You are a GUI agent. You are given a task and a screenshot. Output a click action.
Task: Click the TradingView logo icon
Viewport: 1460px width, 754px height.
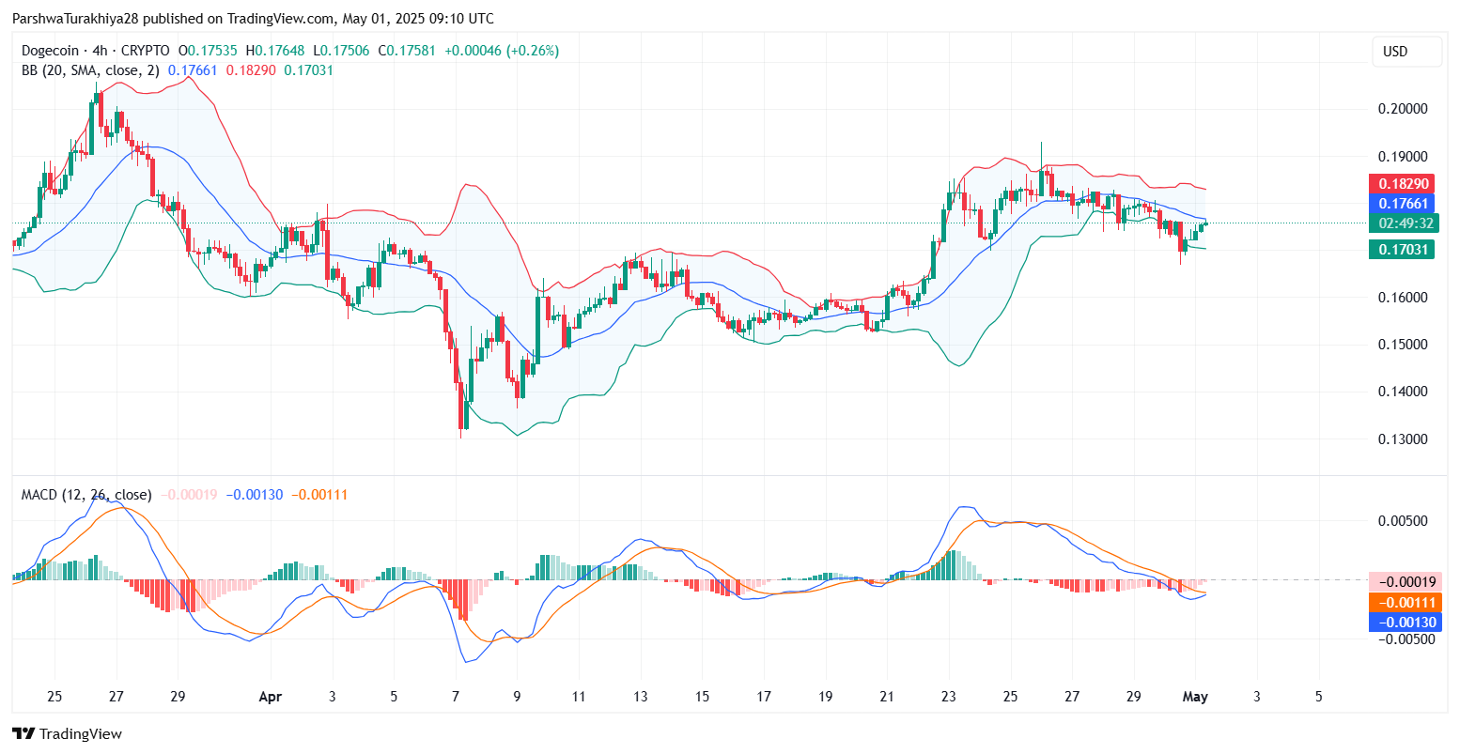(23, 733)
